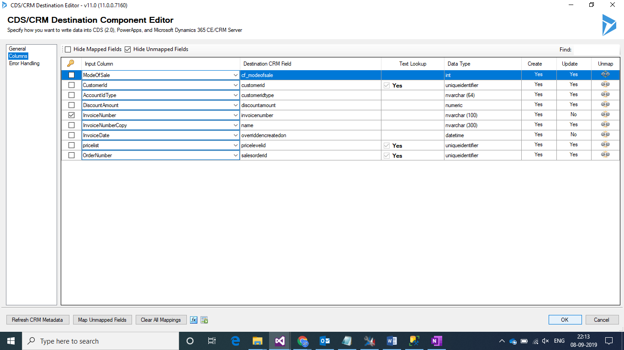Screen dimensions: 624x350
Task: Open Microsoft Edge from the taskbar
Action: click(235, 341)
